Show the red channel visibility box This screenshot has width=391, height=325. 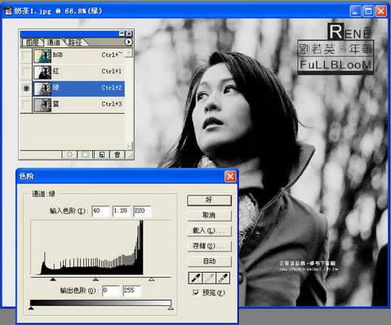[x=26, y=72]
